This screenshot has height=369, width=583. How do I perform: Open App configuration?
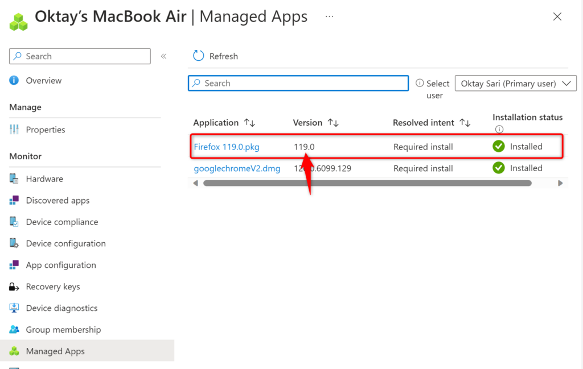click(61, 265)
